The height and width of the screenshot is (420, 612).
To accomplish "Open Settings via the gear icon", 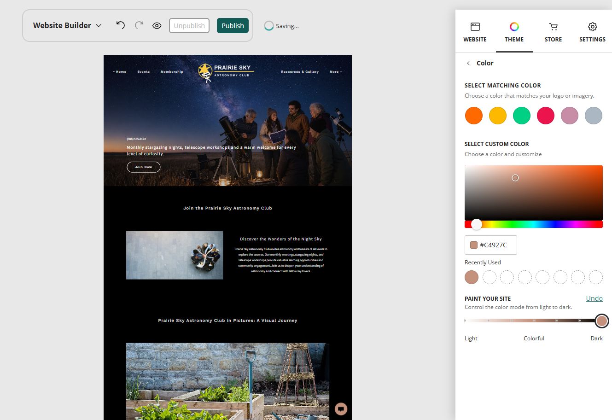I will point(593,27).
